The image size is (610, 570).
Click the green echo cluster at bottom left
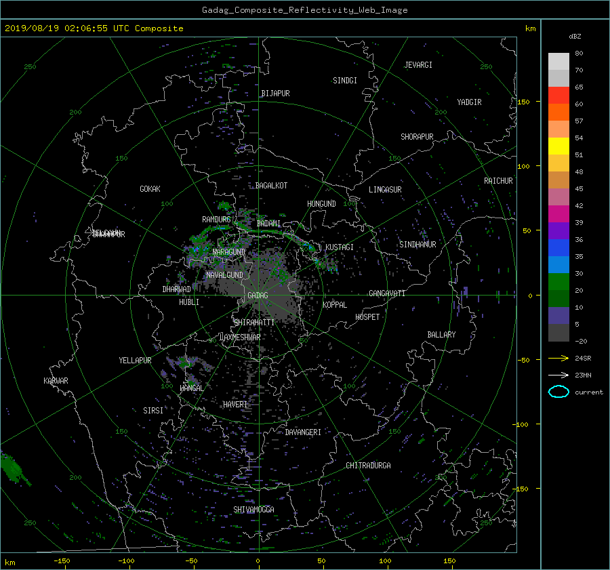pyautogui.click(x=14, y=468)
